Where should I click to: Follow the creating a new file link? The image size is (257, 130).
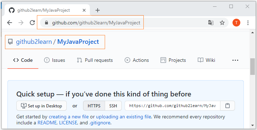[x=69, y=117]
